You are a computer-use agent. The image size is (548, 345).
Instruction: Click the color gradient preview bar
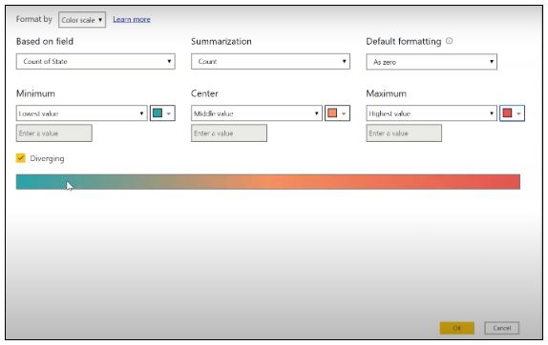click(268, 182)
